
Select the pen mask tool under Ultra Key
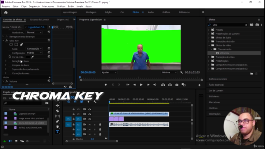[22, 45]
